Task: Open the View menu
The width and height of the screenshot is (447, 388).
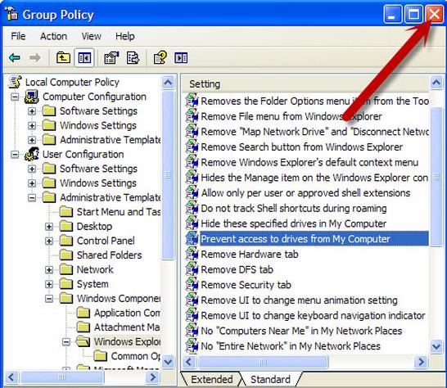Action: (x=91, y=36)
